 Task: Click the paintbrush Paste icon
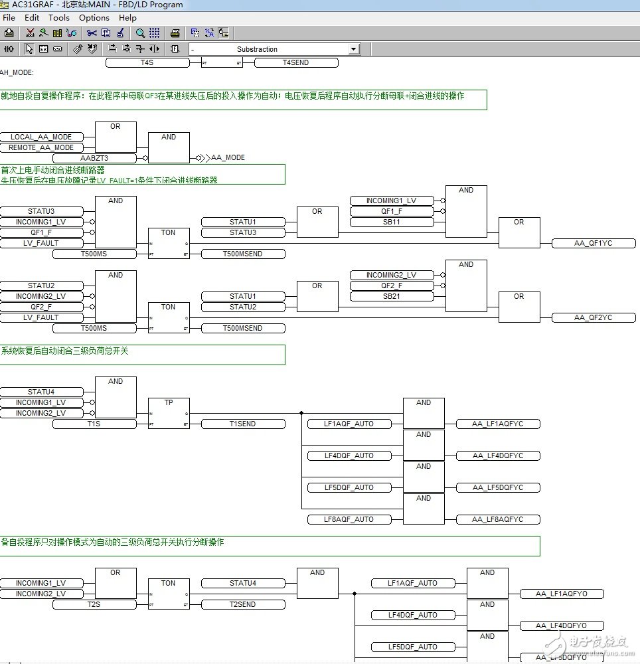[x=120, y=33]
